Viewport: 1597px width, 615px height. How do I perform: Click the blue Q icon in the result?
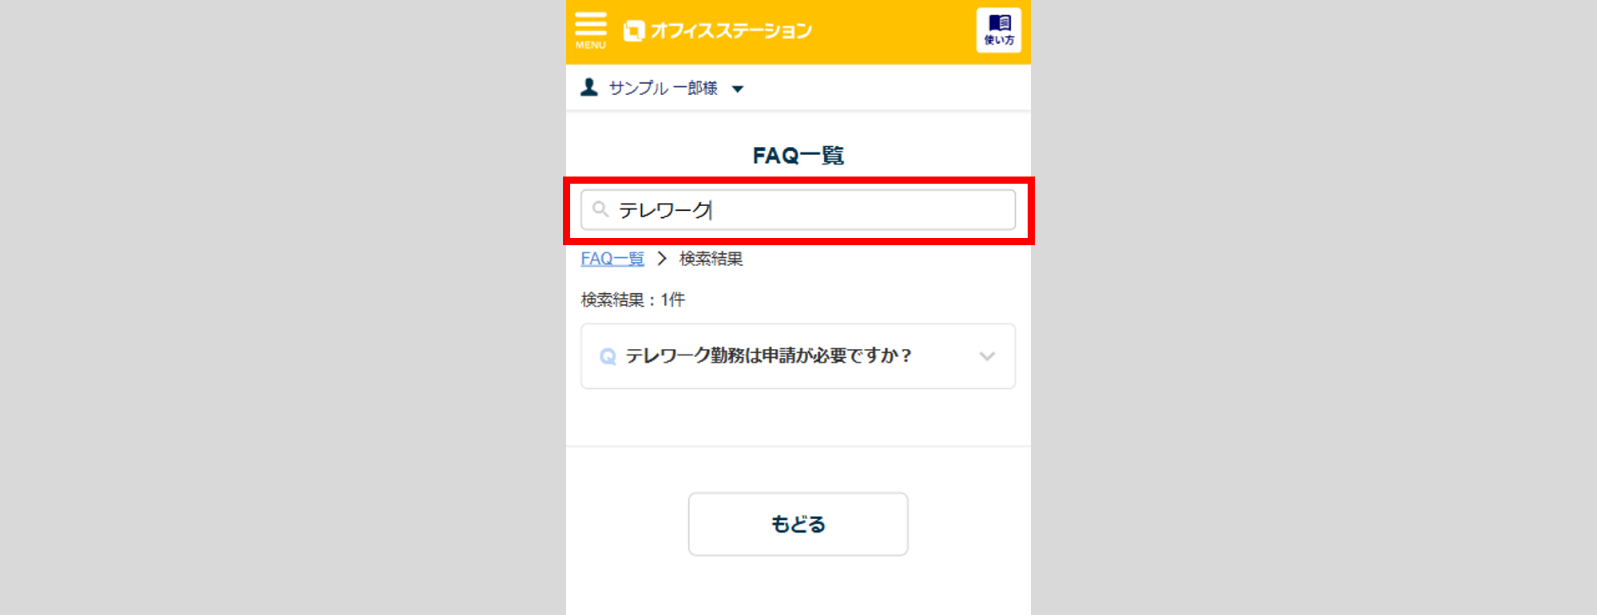(608, 356)
